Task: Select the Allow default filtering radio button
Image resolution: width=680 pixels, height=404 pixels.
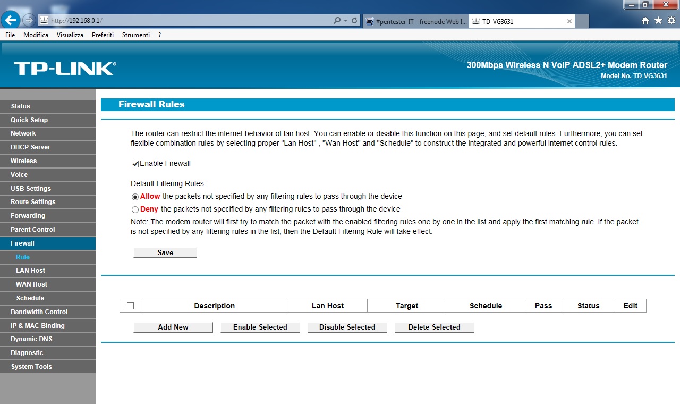Action: [x=135, y=197]
